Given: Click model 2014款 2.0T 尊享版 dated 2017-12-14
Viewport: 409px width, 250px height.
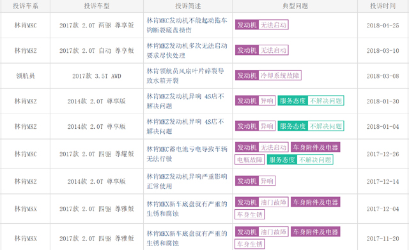Looking at the screenshot, I should tap(96, 181).
